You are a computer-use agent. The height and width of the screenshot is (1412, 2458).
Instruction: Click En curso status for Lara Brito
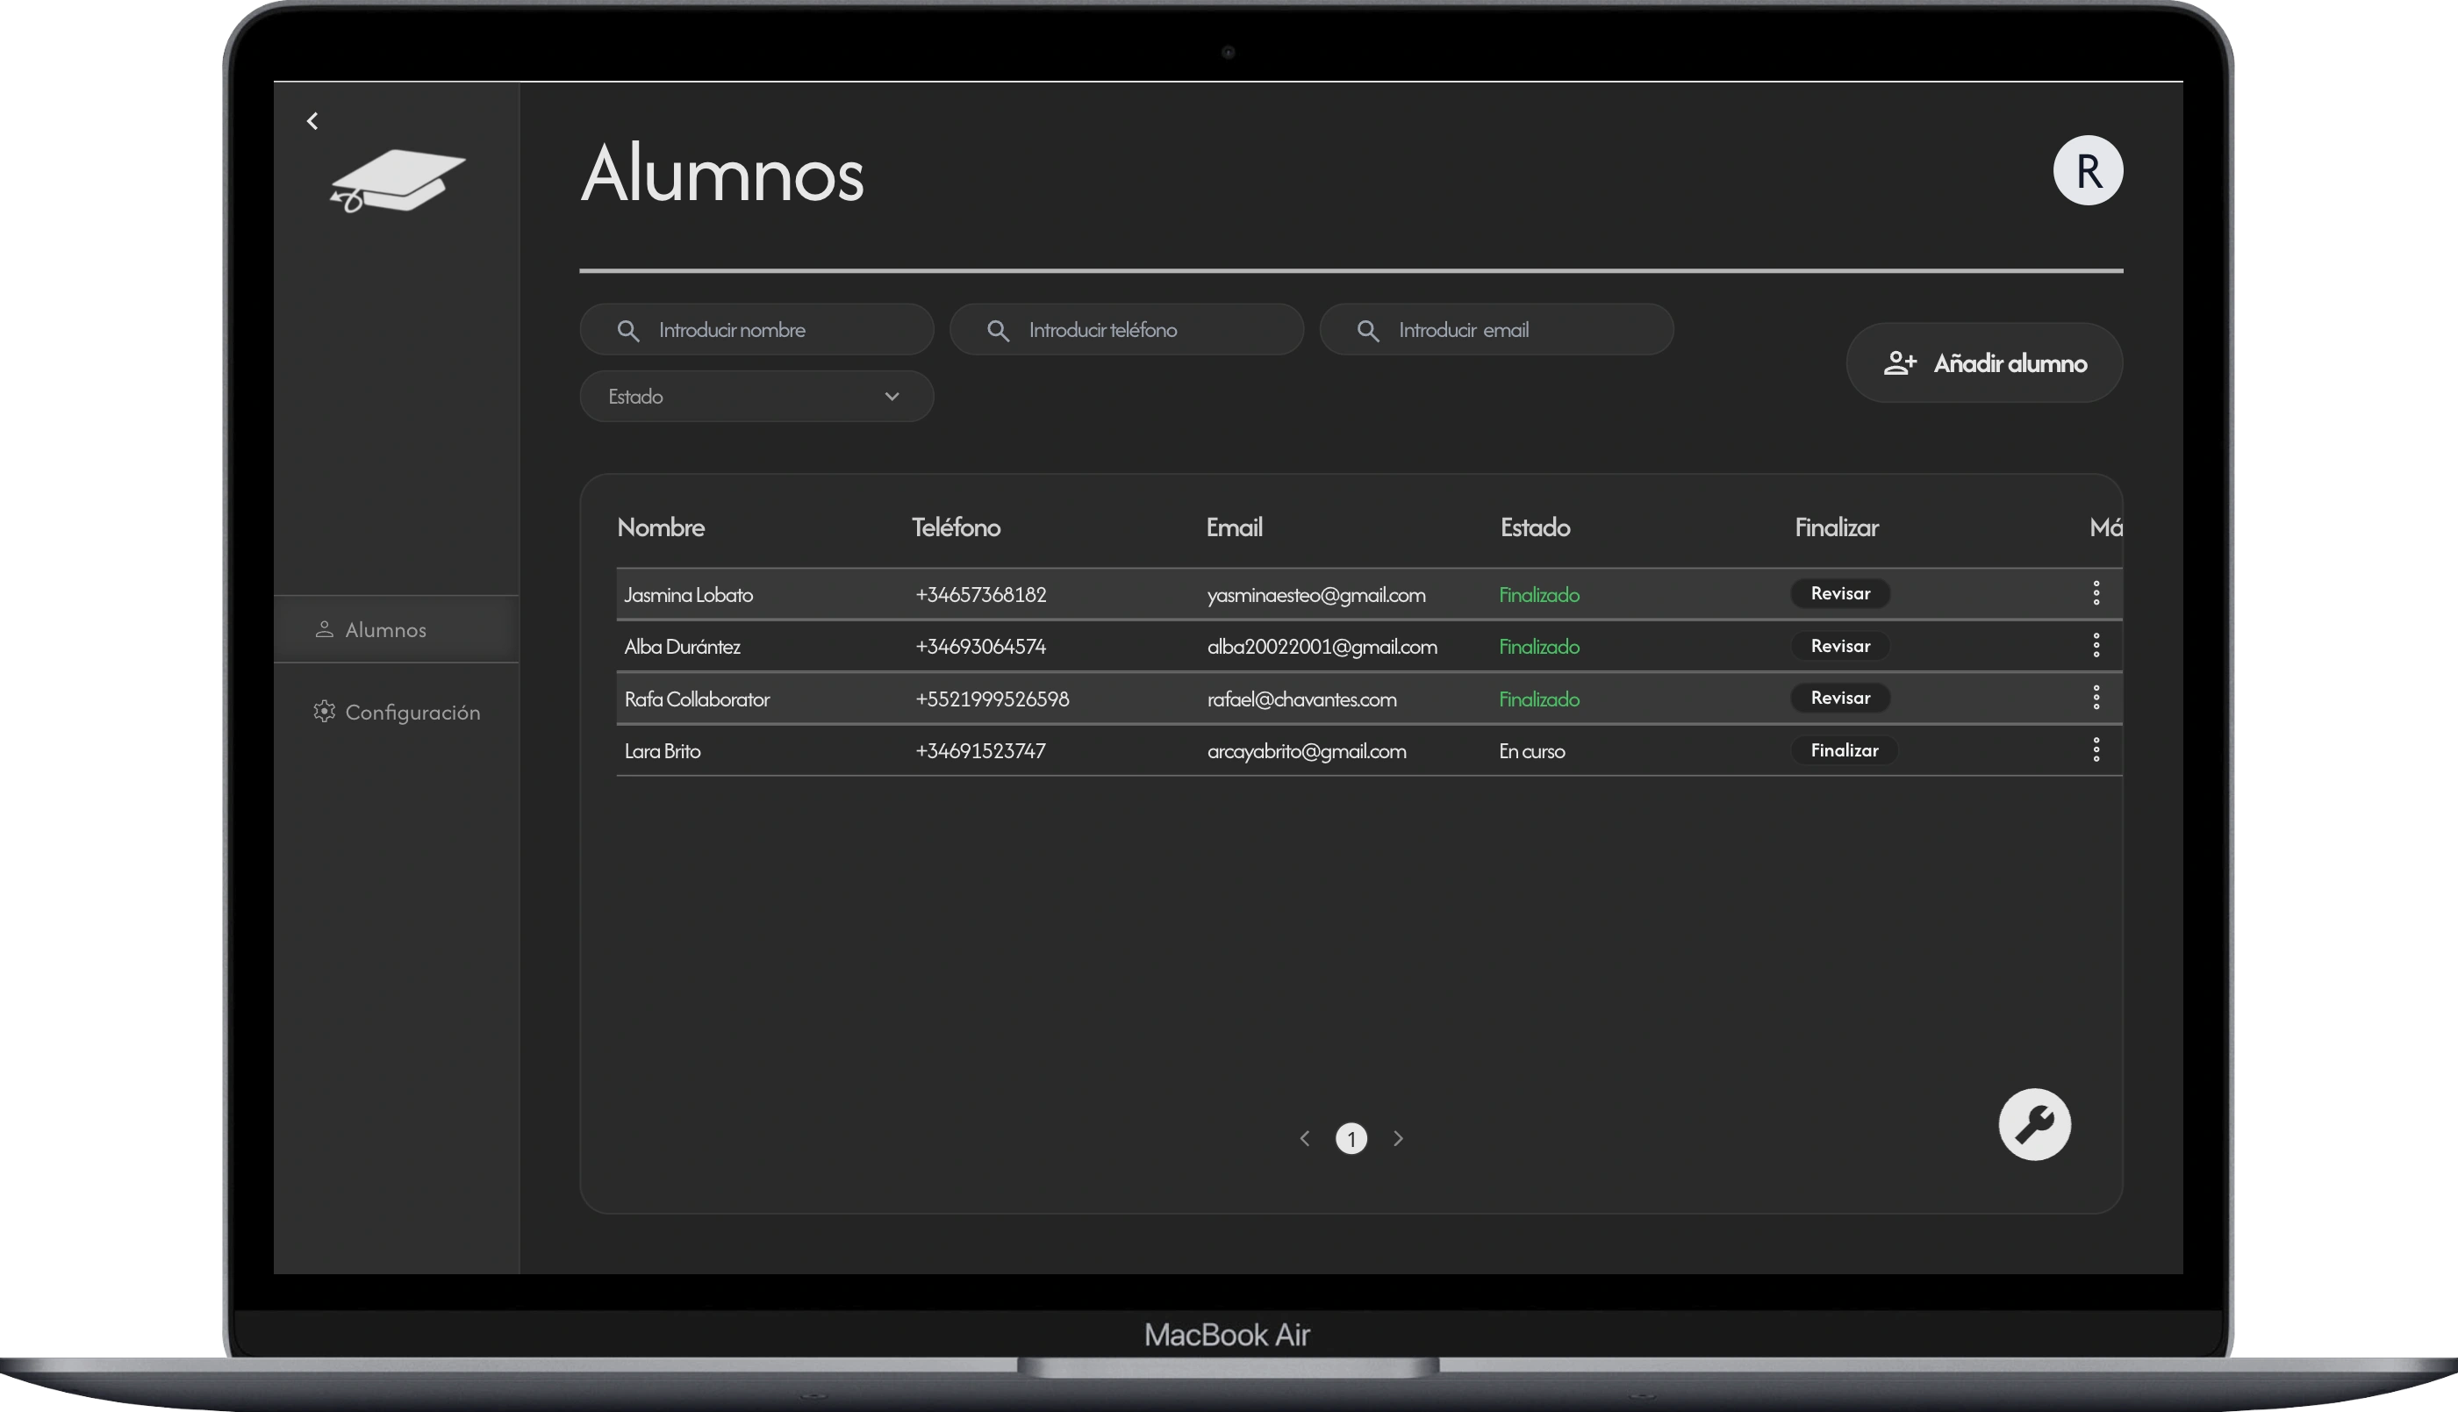[x=1531, y=751]
